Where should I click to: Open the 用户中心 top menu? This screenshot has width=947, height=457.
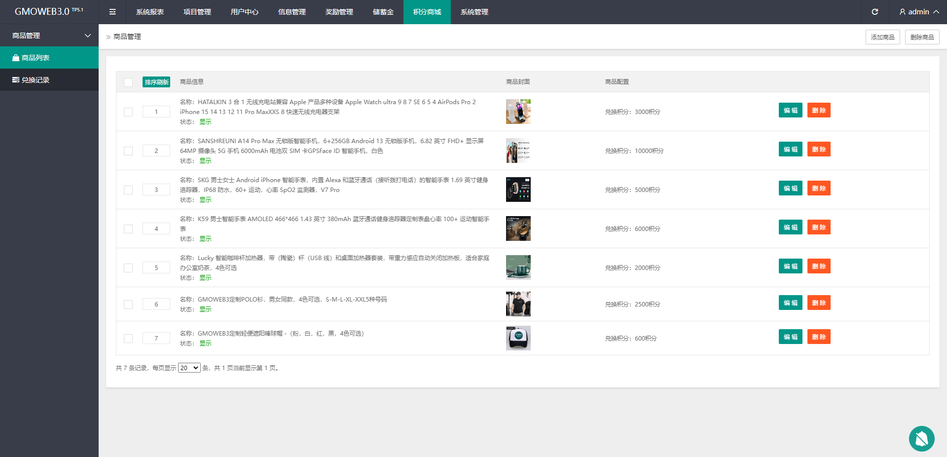[x=244, y=12]
